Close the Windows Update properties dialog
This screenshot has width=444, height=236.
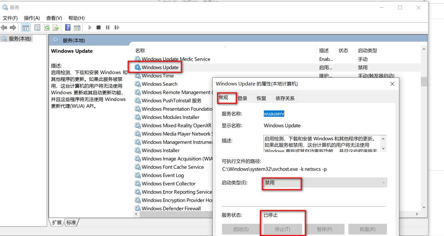[392, 84]
